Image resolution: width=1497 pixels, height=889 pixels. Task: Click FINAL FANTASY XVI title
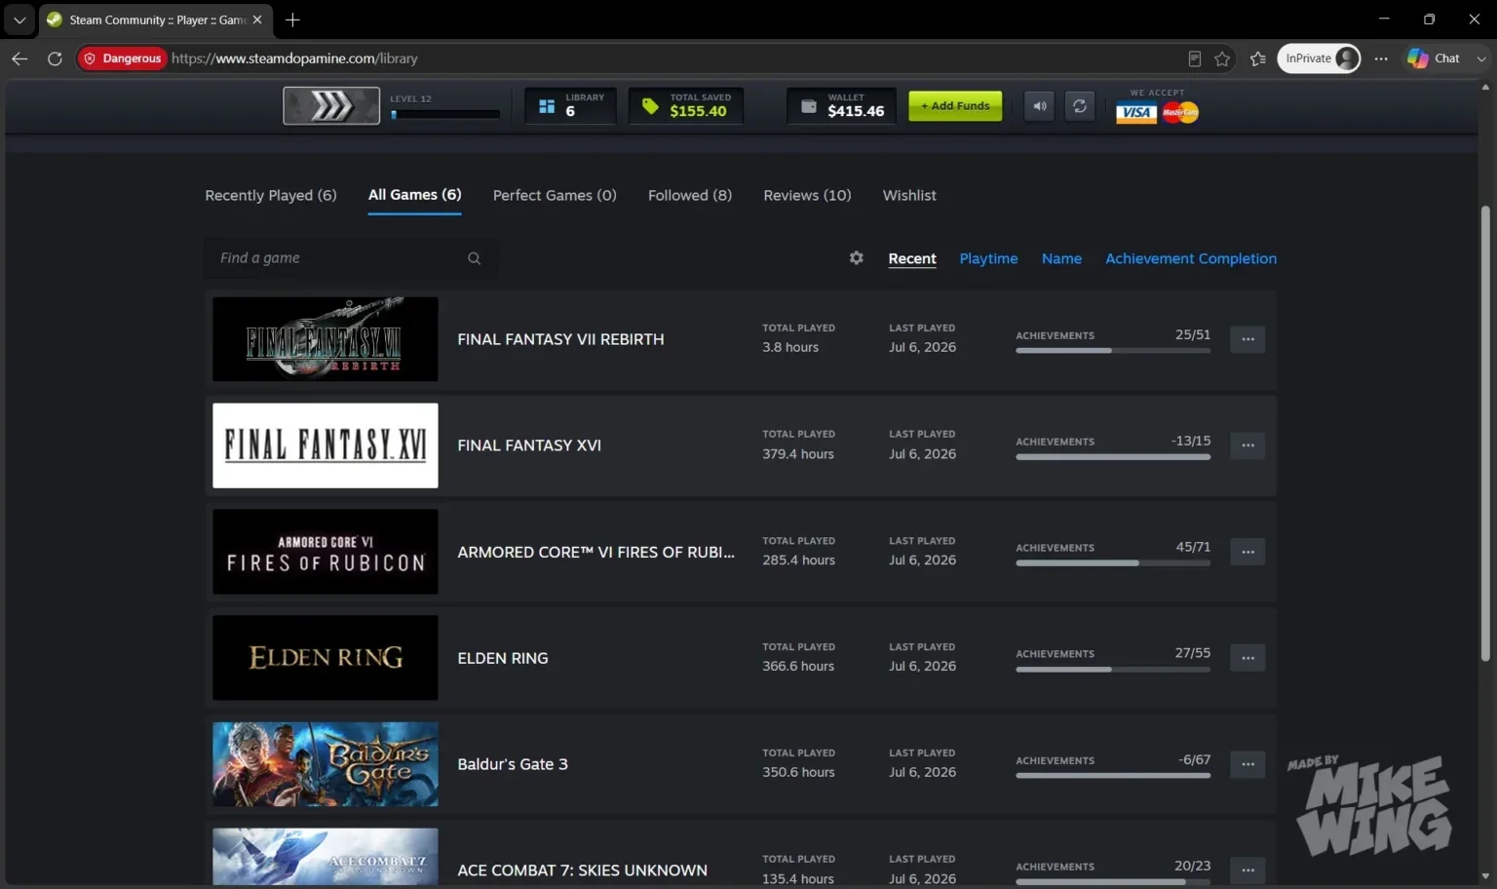point(529,445)
